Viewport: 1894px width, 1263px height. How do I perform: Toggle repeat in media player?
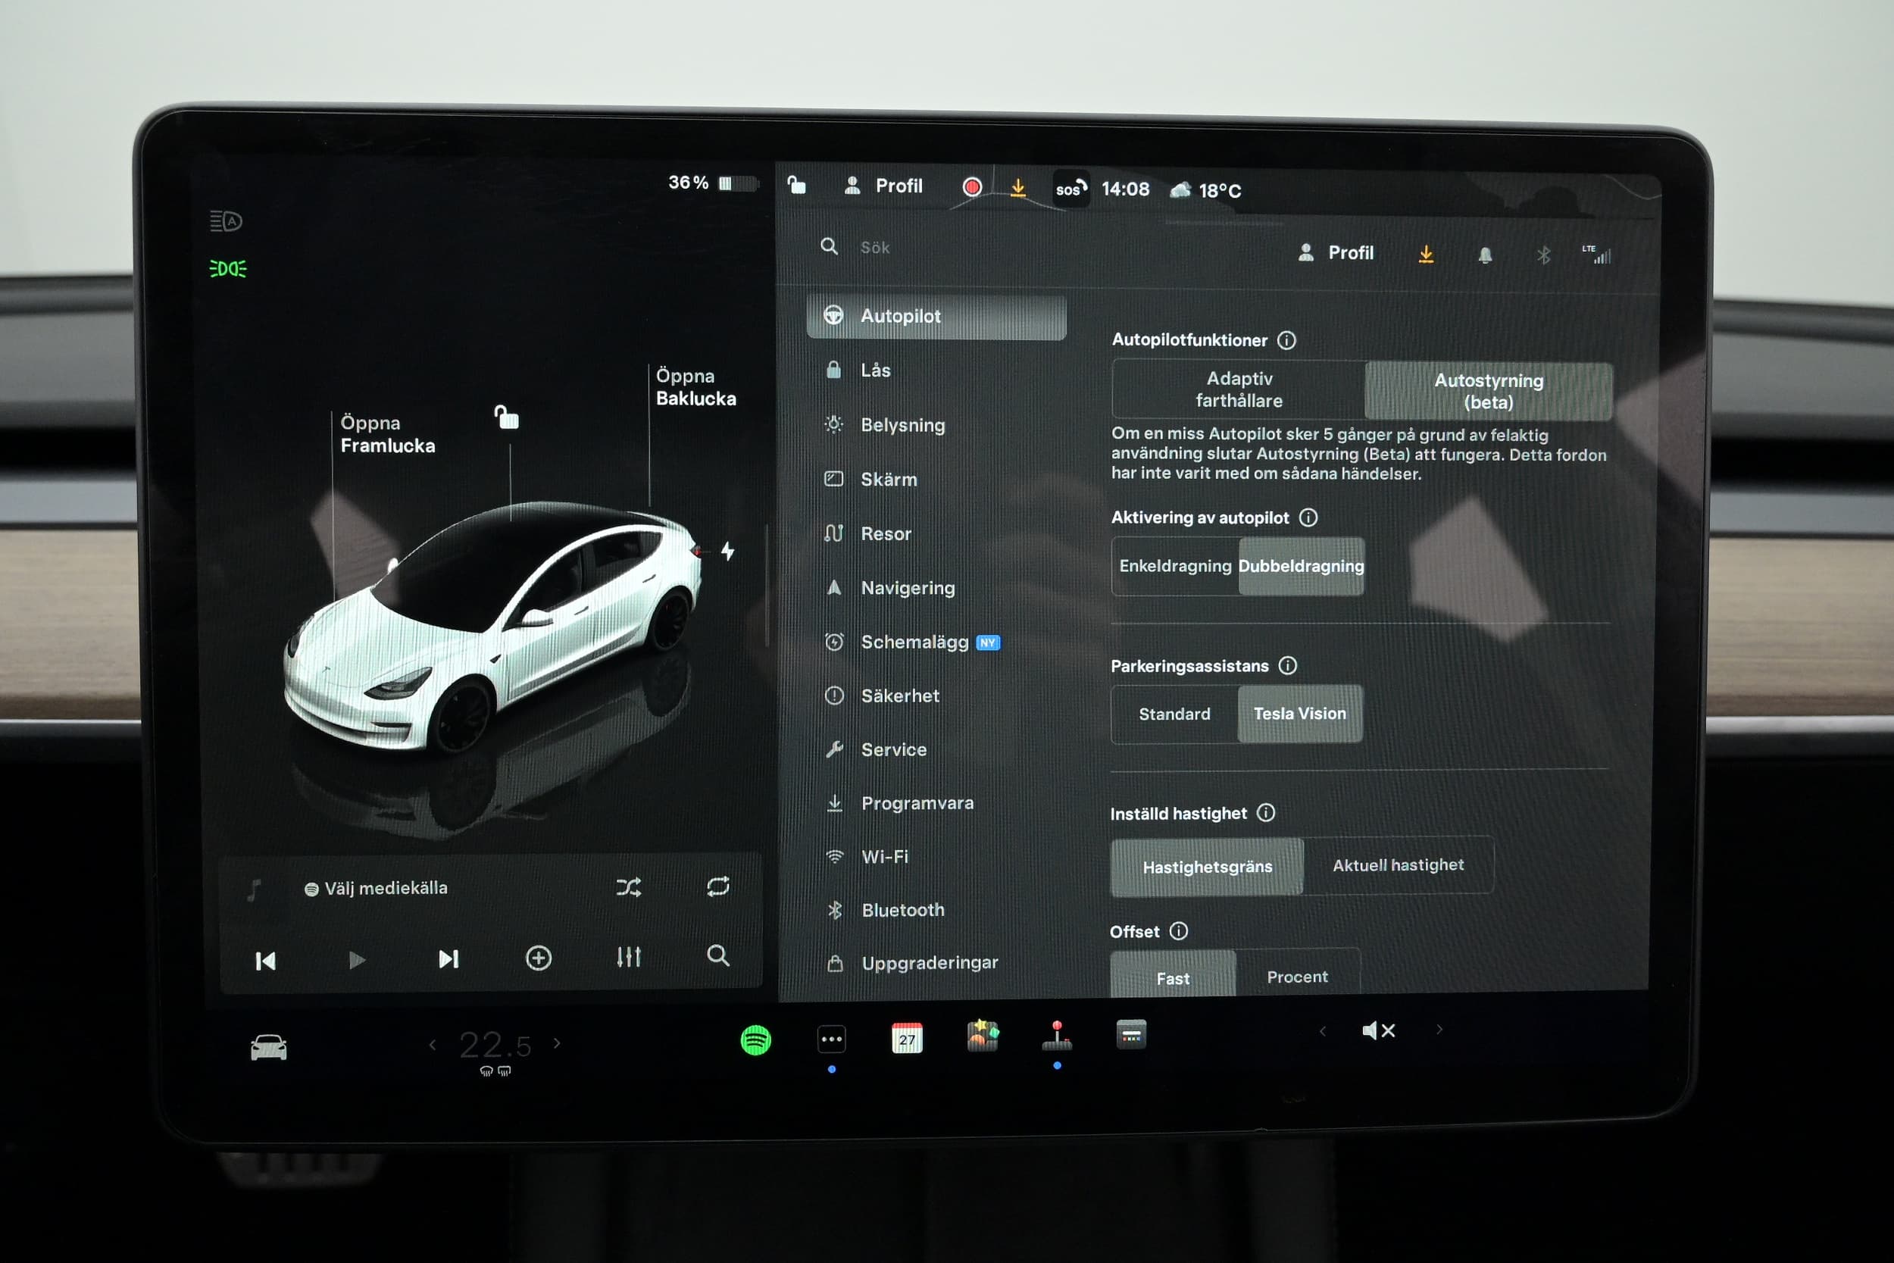(718, 887)
